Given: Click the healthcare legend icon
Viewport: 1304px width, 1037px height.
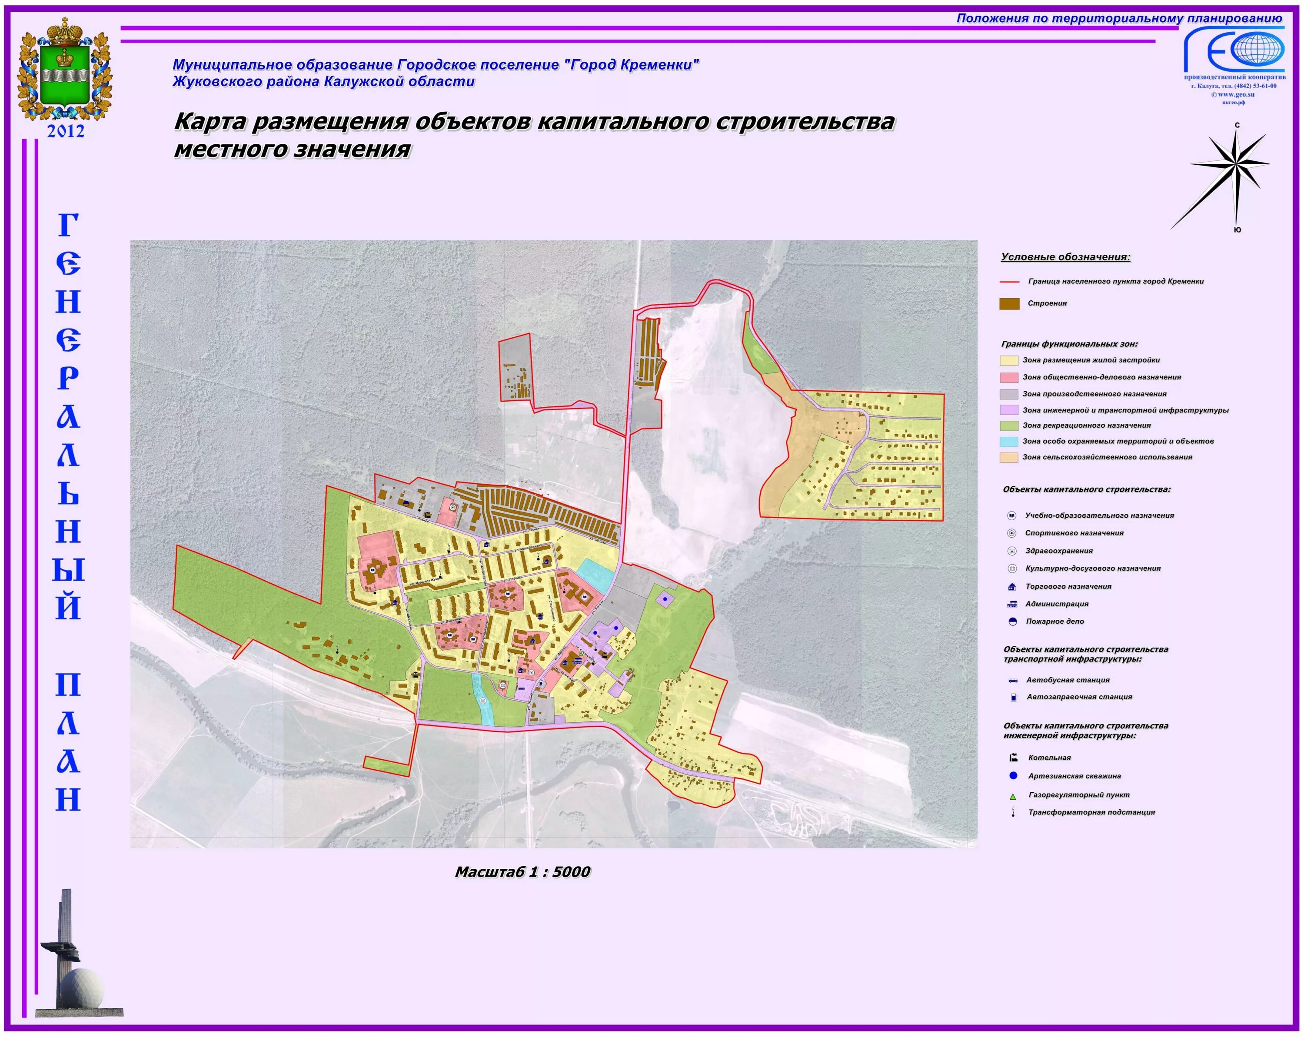Looking at the screenshot, I should pos(1012,551).
